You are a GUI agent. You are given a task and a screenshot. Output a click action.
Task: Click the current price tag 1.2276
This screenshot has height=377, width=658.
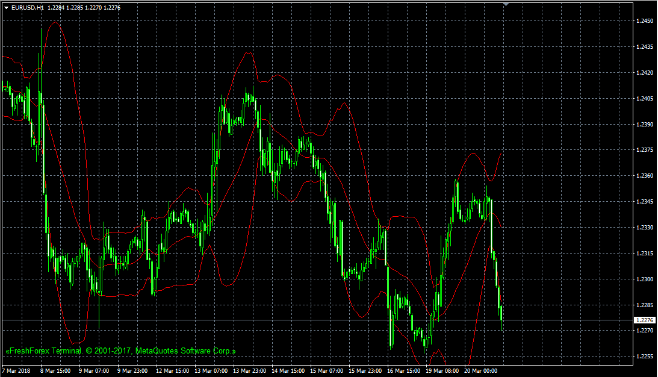point(645,320)
